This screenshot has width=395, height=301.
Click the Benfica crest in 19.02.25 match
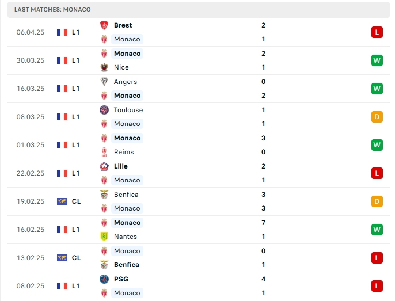tap(104, 195)
